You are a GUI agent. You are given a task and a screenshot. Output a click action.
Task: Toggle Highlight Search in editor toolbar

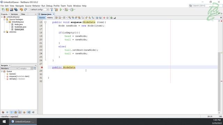tap(79, 18)
